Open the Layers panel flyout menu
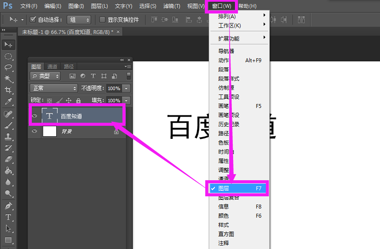 (128, 67)
